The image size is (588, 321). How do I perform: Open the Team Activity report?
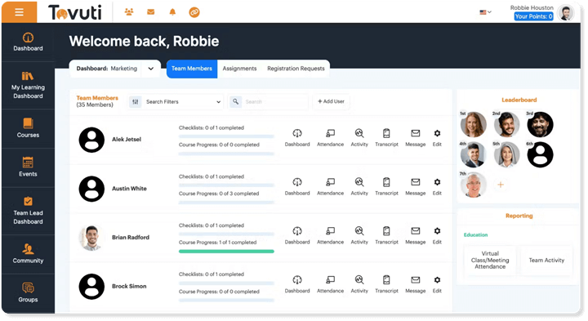[546, 260]
